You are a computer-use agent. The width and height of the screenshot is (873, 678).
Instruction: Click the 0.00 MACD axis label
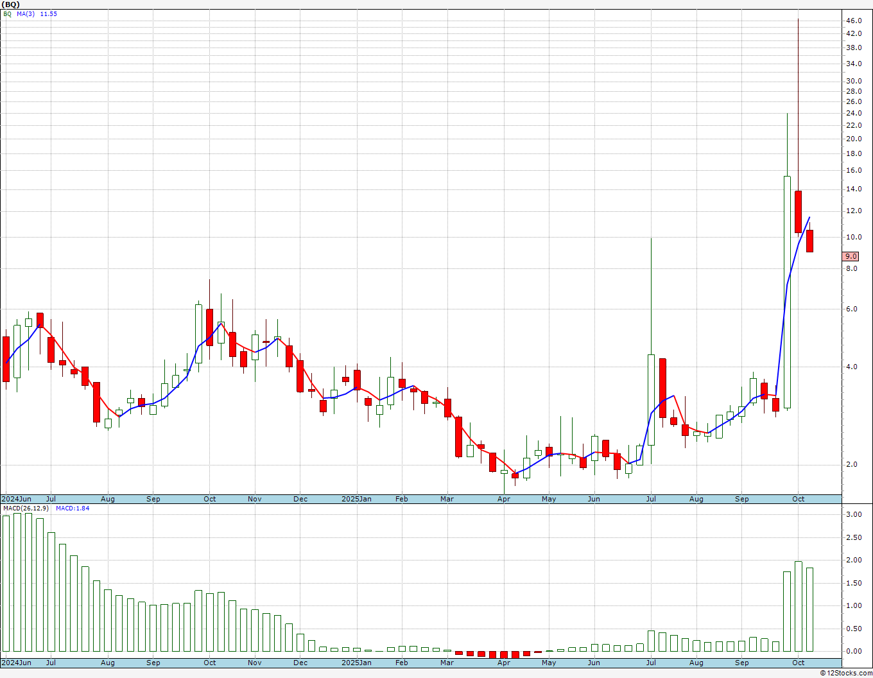pos(854,652)
